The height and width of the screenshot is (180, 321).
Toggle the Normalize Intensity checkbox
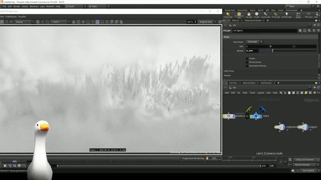pyautogui.click(x=247, y=66)
